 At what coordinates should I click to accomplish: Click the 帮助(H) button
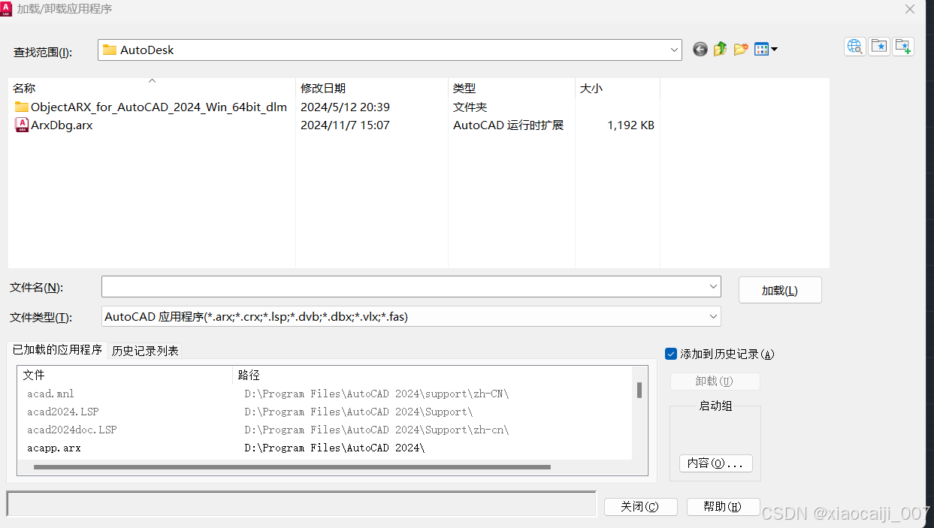(723, 507)
